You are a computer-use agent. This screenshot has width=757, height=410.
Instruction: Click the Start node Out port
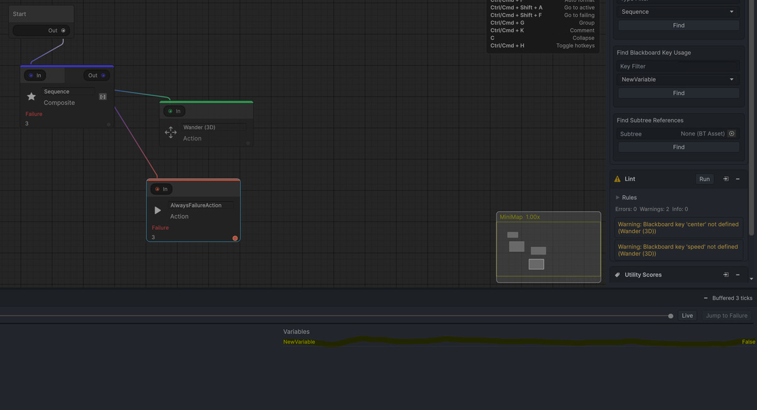coord(63,30)
